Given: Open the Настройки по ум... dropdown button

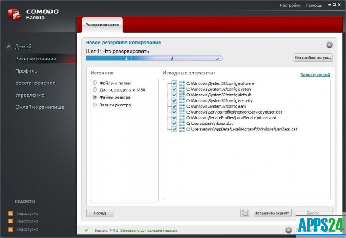Looking at the screenshot, I should pos(313,57).
